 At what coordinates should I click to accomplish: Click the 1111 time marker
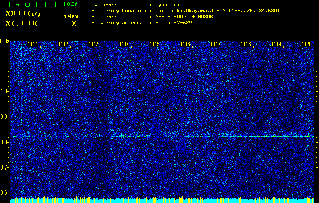tap(33, 44)
